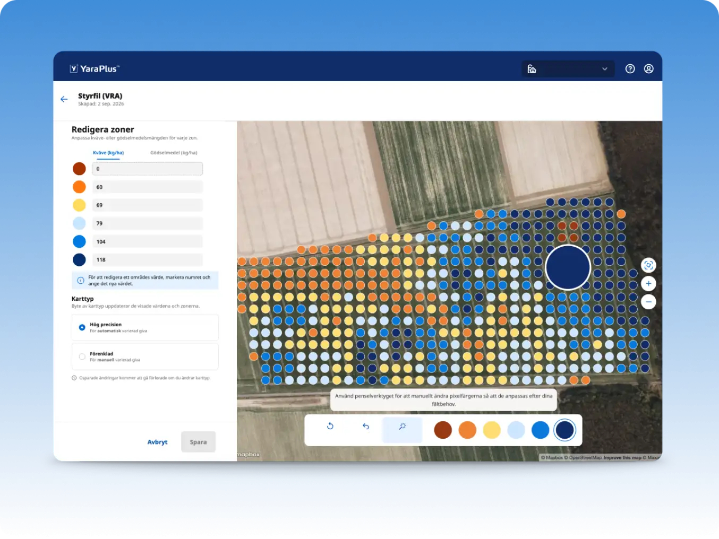Open the Improve this map link
The image size is (719, 539).
pos(622,457)
